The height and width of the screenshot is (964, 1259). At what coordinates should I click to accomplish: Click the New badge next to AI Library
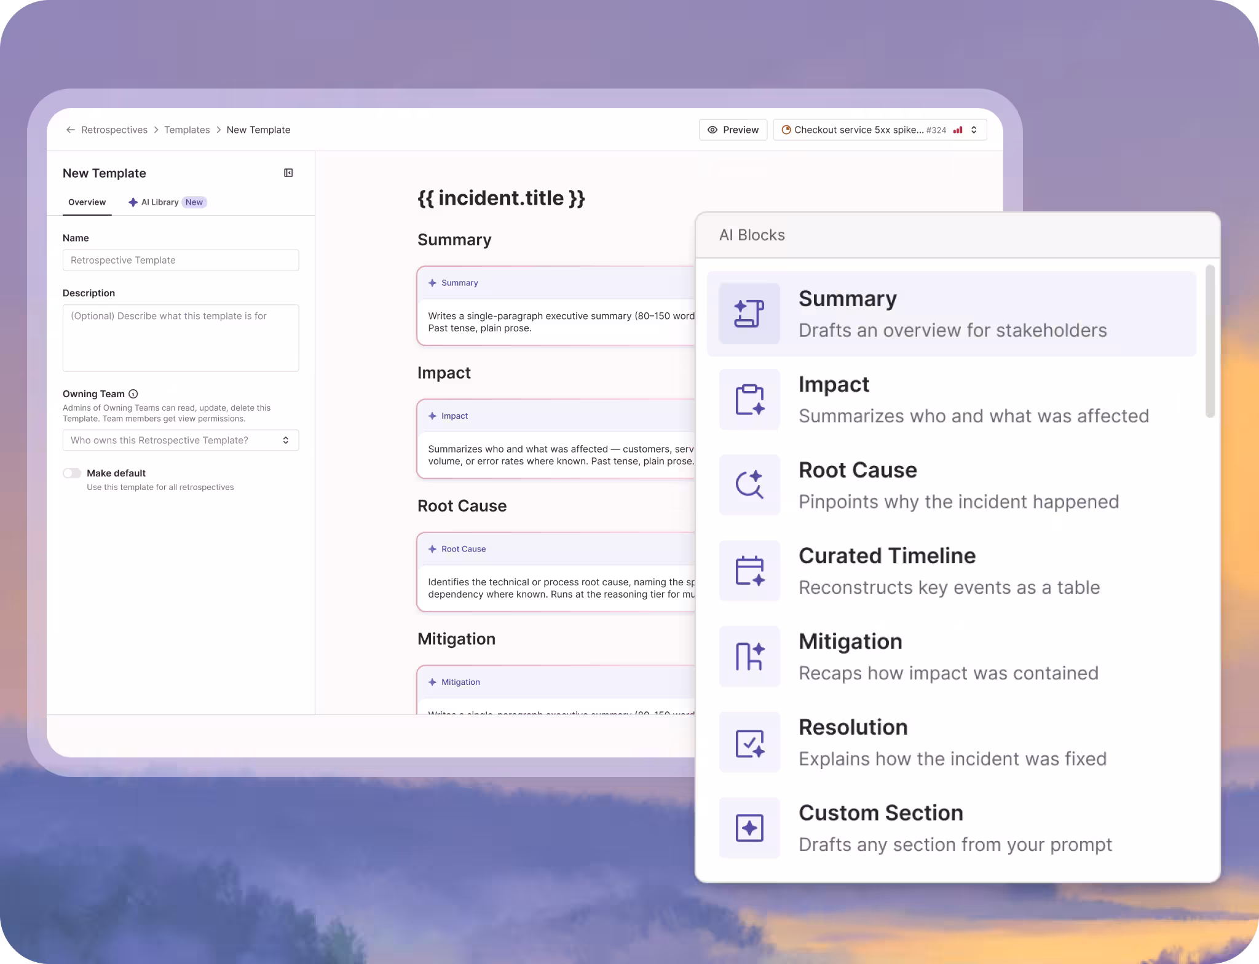[194, 202]
